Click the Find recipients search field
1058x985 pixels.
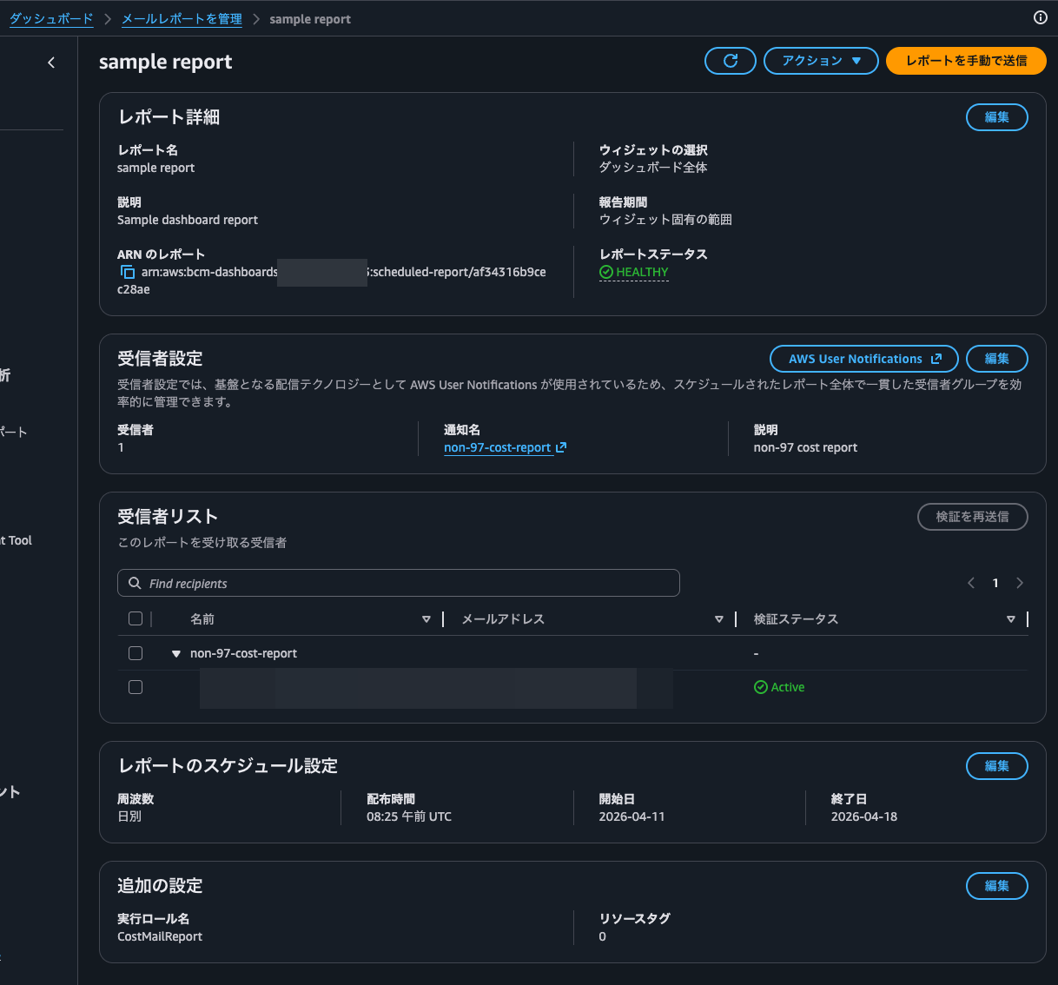pos(399,583)
